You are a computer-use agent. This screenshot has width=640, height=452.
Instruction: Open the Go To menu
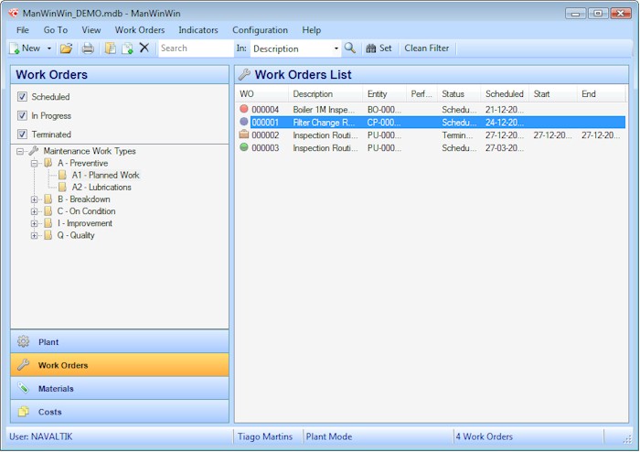[56, 30]
